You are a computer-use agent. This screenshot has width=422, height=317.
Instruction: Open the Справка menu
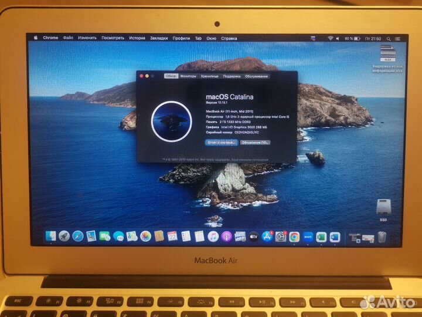pos(229,39)
